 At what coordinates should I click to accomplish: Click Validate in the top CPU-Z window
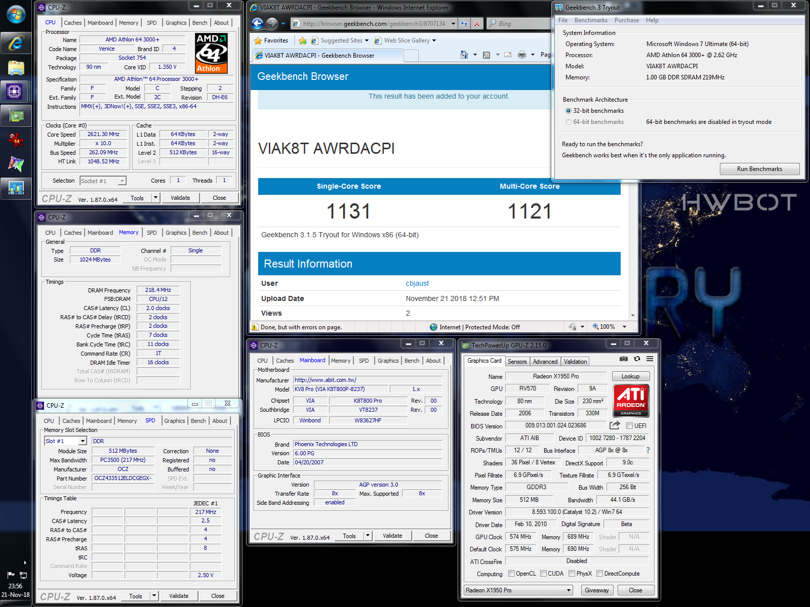coord(180,198)
